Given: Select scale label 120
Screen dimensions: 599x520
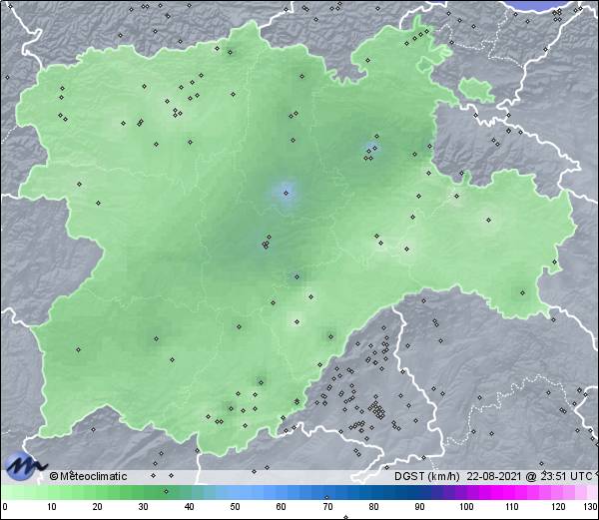Looking at the screenshot, I should (558, 507).
